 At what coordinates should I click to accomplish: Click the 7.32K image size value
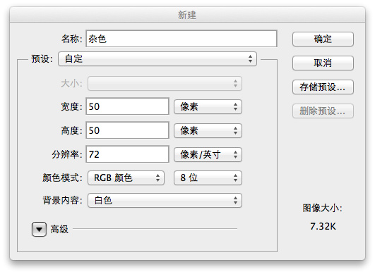tap(323, 226)
